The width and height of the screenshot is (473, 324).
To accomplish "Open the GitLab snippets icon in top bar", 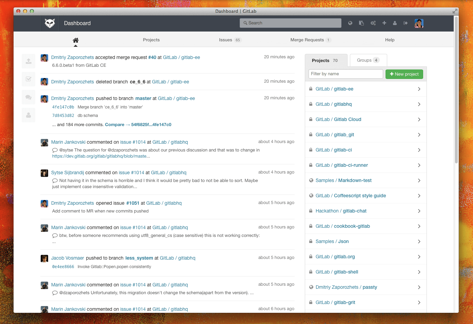I will tap(361, 23).
